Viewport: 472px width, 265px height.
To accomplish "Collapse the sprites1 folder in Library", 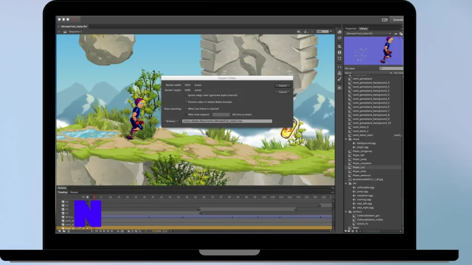I will click(346, 212).
